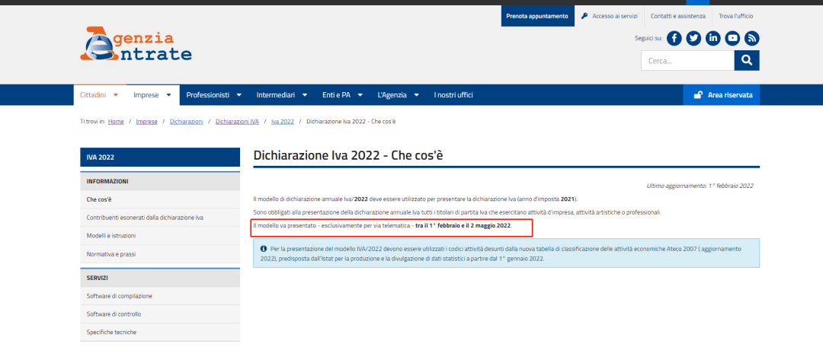Image resolution: width=823 pixels, height=347 pixels.
Task: Go to Imprese breadcrumb link
Action: 146,122
